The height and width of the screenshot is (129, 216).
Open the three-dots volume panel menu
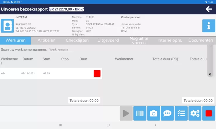click(x=210, y=46)
